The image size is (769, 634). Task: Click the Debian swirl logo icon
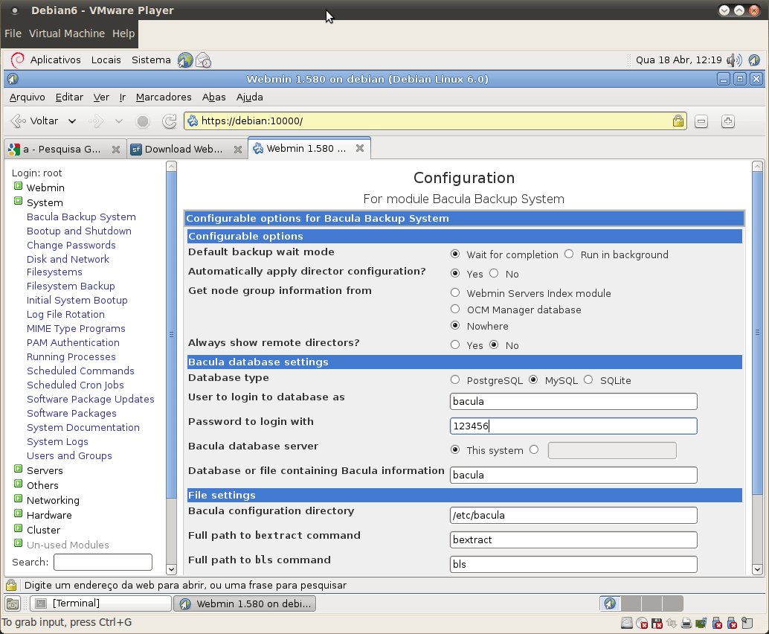(18, 60)
